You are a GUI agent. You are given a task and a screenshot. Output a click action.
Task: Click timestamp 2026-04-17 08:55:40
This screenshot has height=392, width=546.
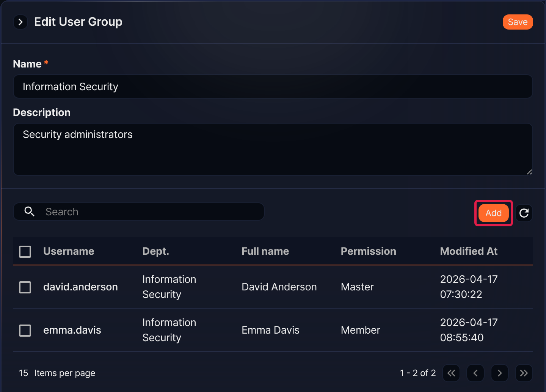pos(469,330)
